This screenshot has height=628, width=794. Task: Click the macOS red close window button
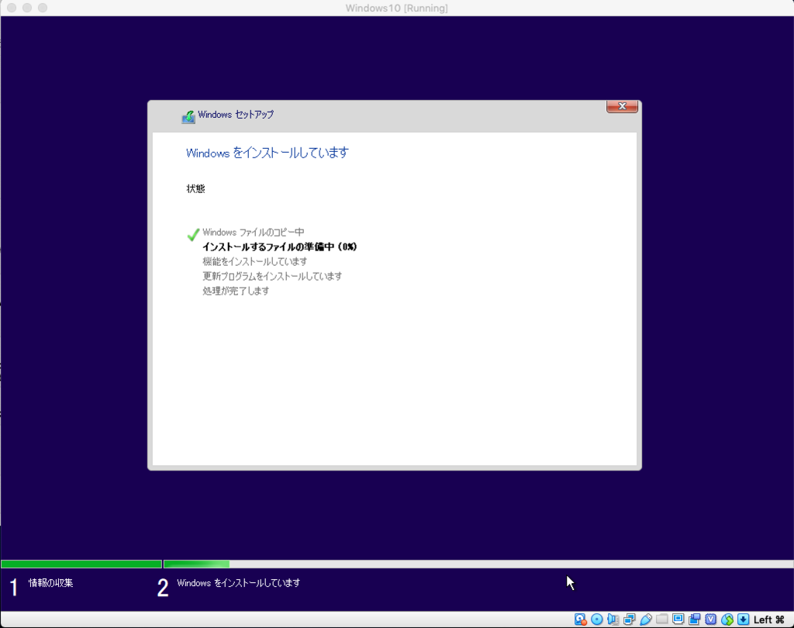click(x=12, y=8)
